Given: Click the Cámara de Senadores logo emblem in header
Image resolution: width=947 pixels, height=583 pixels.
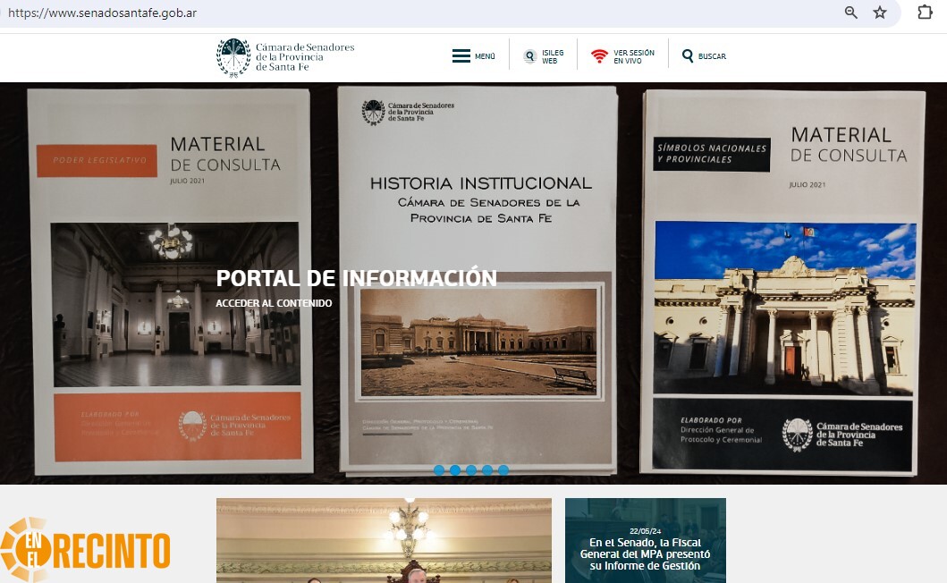Looking at the screenshot, I should [233, 58].
